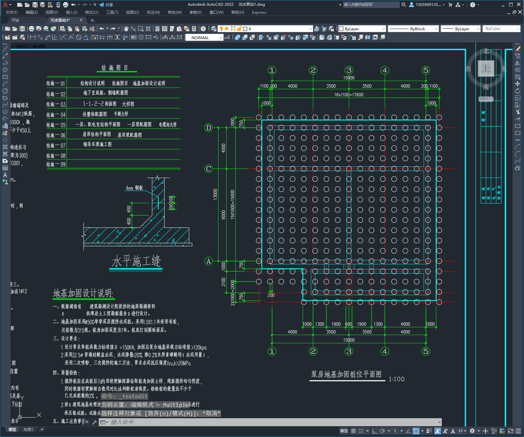Click the Angular dimension tool
524x437 pixels.
click(86, 37)
